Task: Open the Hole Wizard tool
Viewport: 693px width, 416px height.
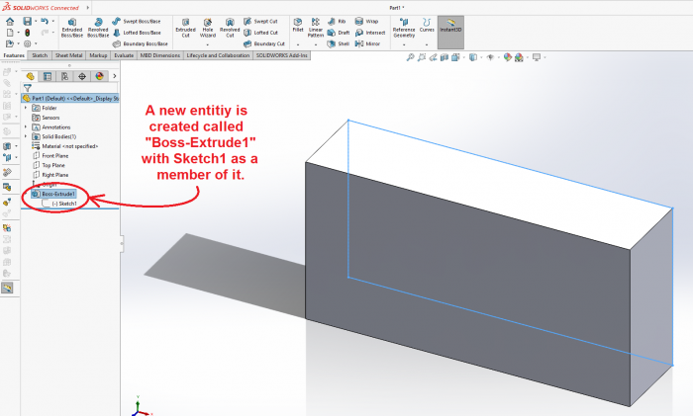Action: pos(208,28)
